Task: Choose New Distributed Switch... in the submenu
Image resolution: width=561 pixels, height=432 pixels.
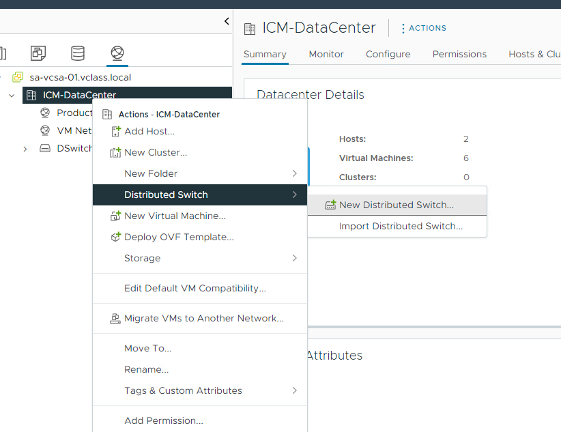Action: point(397,205)
